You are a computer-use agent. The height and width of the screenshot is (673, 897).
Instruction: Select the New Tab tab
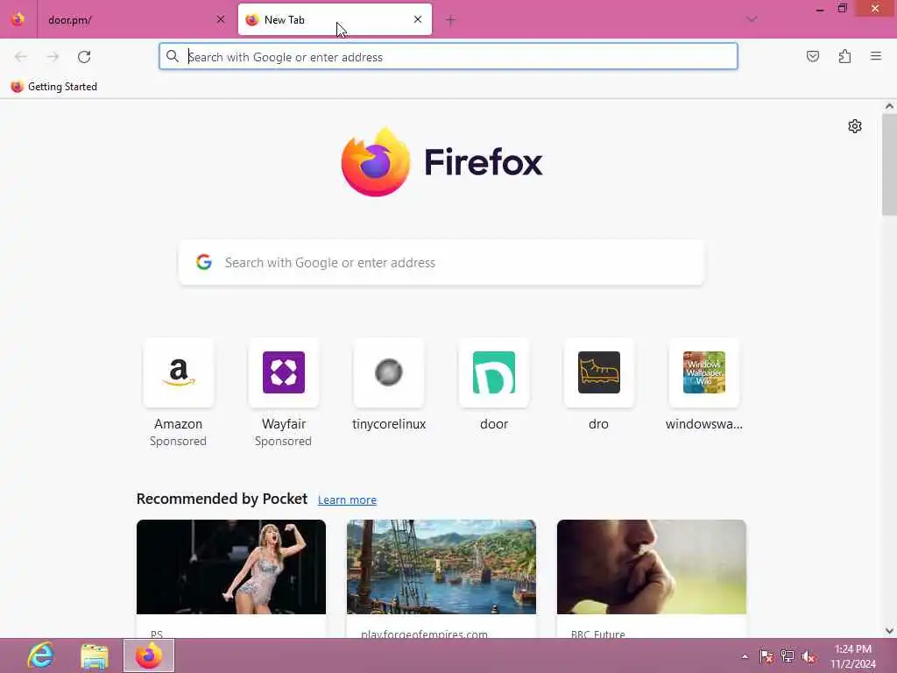(x=335, y=19)
